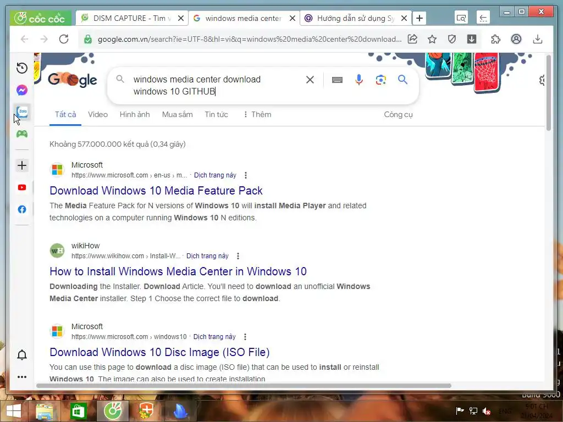Open options for Disc Image result

pyautogui.click(x=245, y=337)
